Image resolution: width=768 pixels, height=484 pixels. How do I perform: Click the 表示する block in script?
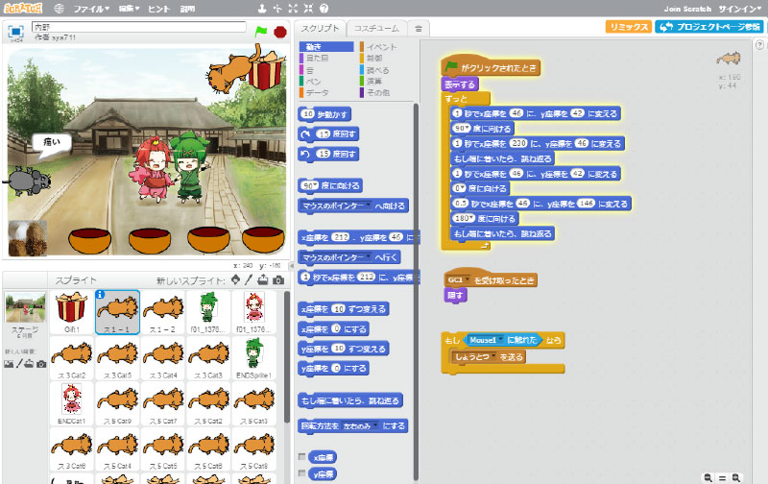point(460,85)
